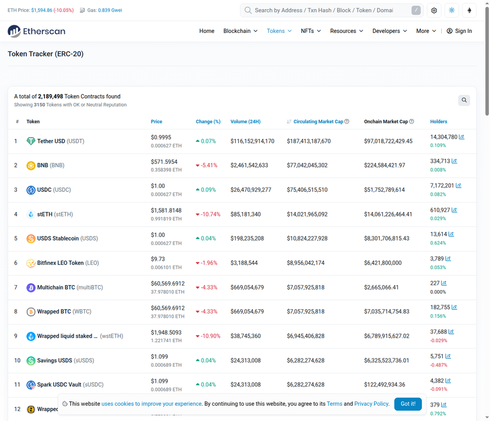Click Sign In
Screen dimensions: 490x421
coord(459,31)
